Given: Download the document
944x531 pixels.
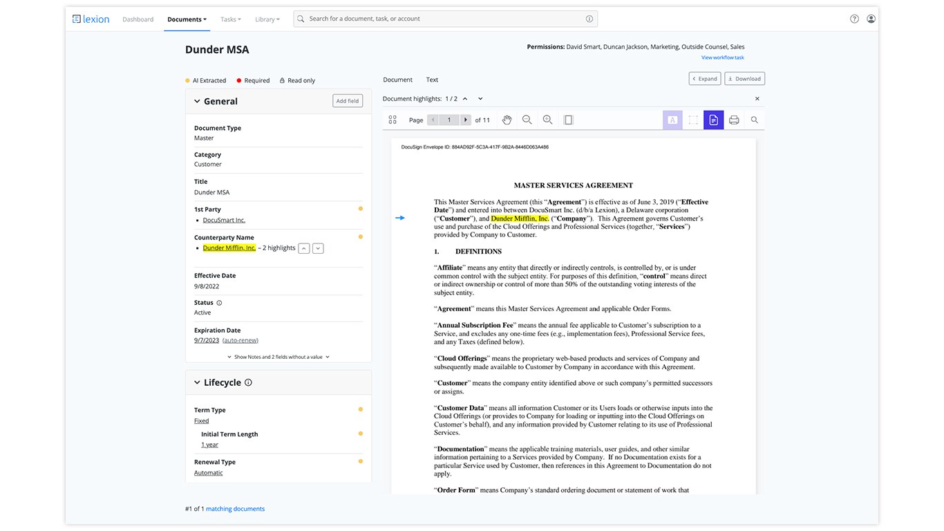Looking at the screenshot, I should click(745, 79).
